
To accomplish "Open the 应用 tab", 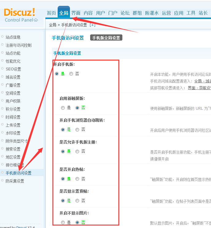I will (x=178, y=13).
